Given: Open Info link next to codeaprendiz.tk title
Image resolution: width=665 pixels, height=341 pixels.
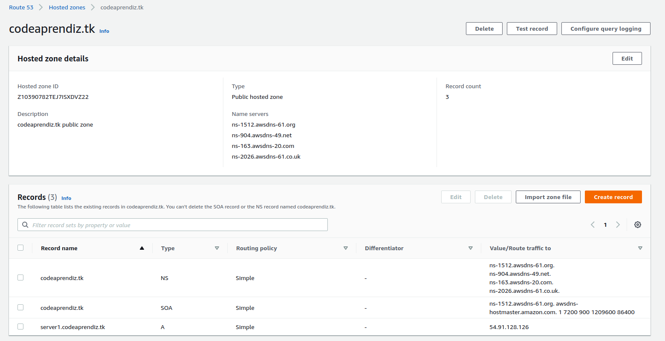Looking at the screenshot, I should 104,31.
